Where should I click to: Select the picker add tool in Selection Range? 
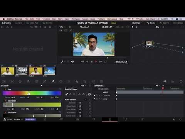coord(74,94)
